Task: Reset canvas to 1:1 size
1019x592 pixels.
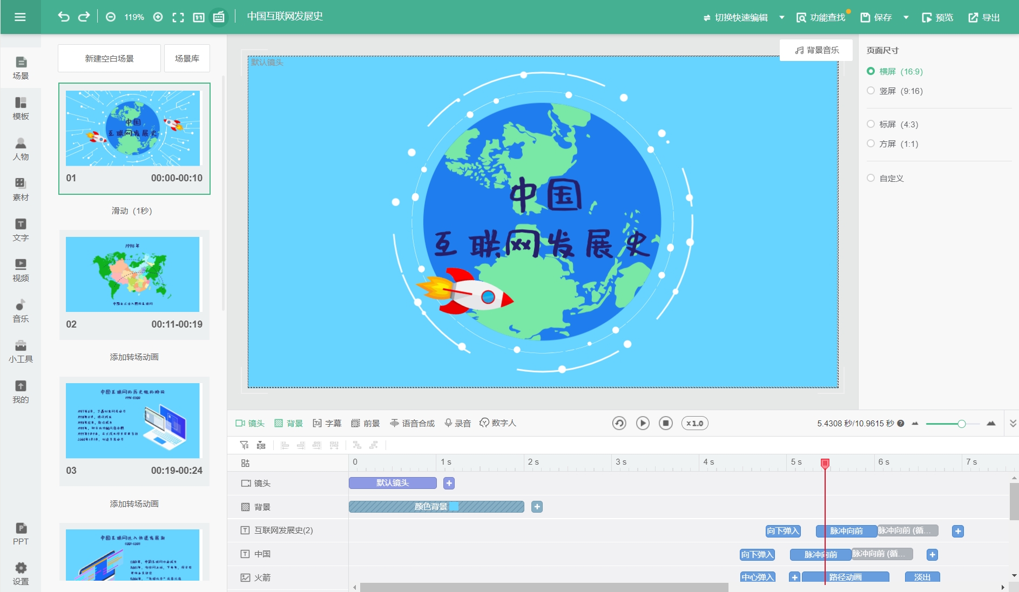Action: click(199, 17)
